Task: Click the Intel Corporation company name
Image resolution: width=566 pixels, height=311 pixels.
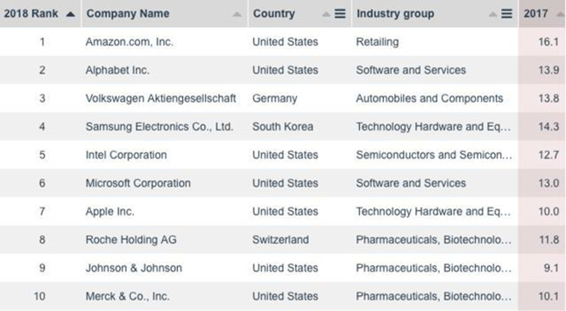Action: point(126,155)
